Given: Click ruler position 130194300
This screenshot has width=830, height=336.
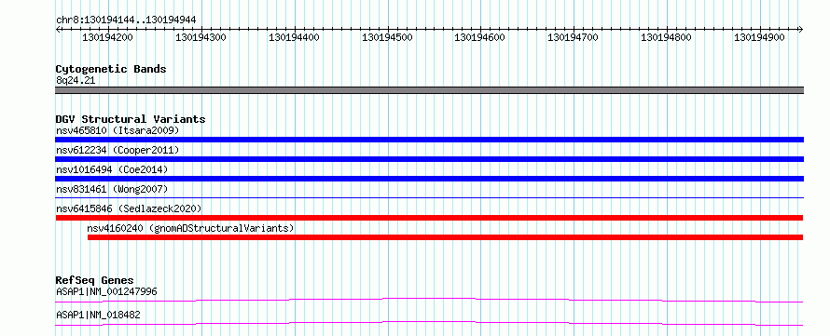Looking at the screenshot, I should tap(201, 38).
